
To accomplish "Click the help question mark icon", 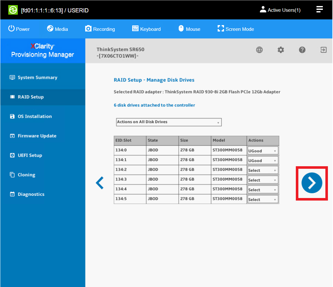I will pyautogui.click(x=302, y=50).
